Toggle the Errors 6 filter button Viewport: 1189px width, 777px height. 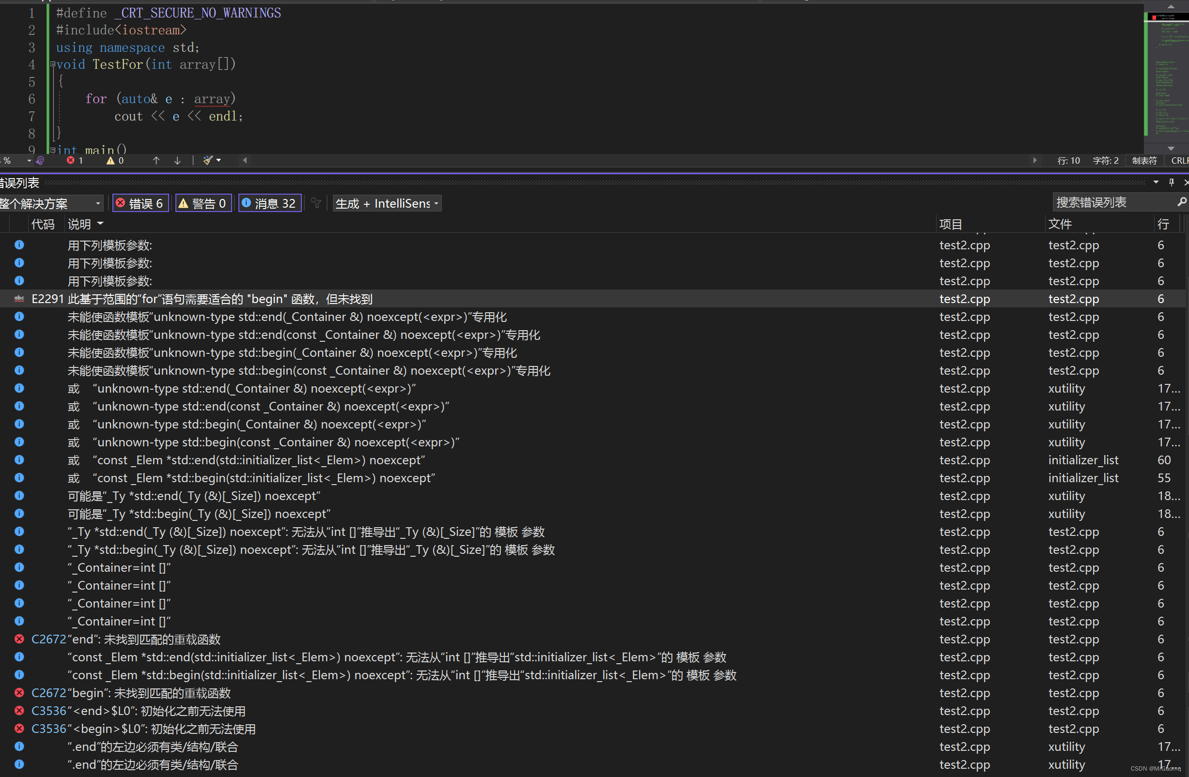click(x=141, y=203)
